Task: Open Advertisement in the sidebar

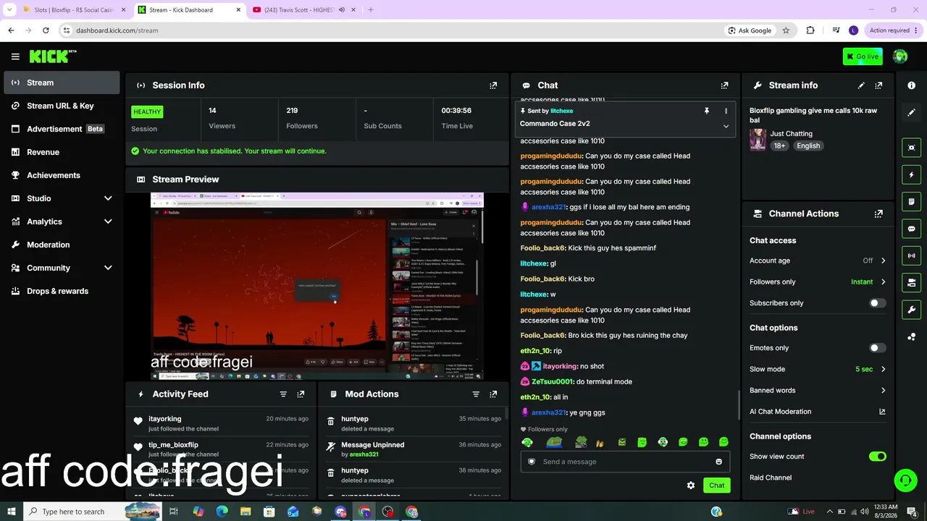Action: pos(62,129)
